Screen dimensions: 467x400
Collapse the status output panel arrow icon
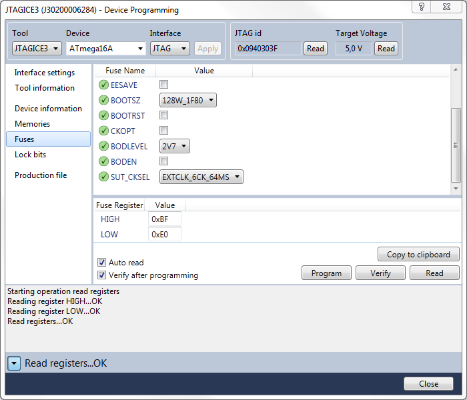14,363
